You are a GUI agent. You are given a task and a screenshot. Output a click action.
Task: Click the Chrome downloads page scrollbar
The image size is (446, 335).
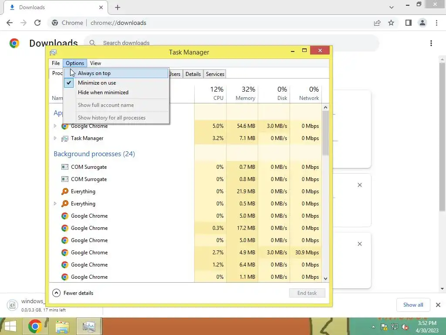tap(442, 137)
